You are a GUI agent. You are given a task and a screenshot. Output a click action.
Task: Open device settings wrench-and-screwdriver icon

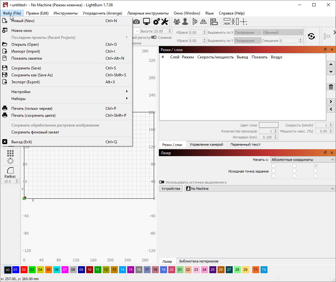tap(165, 22)
